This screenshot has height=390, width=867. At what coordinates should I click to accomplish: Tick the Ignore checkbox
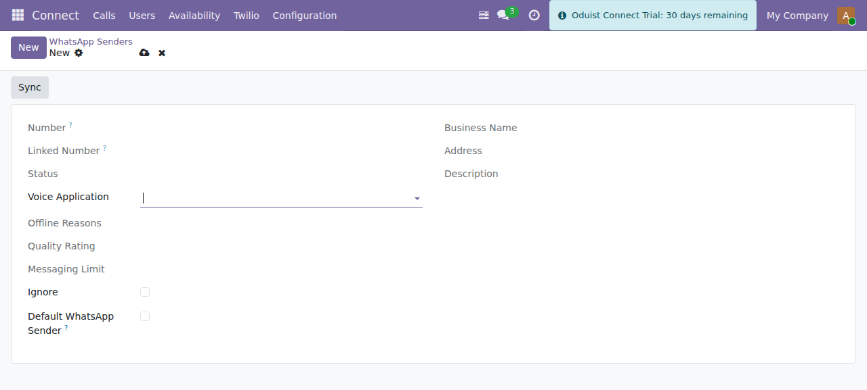pos(145,292)
